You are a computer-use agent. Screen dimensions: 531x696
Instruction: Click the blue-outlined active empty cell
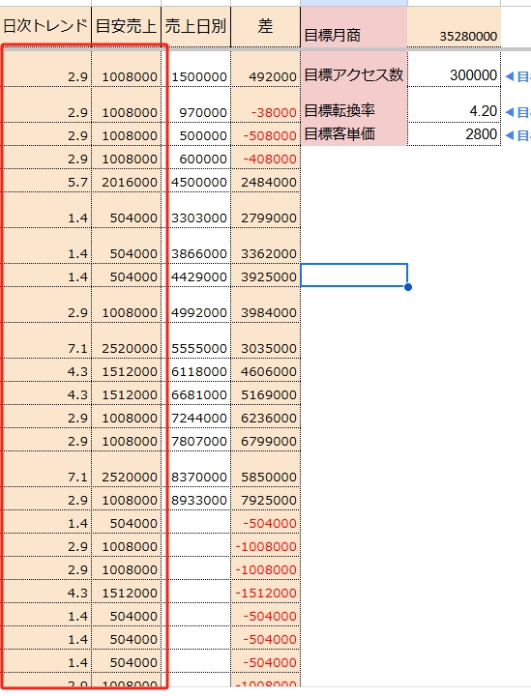pyautogui.click(x=354, y=275)
